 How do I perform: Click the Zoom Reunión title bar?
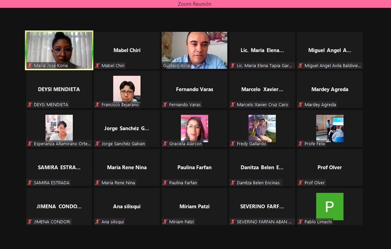(x=195, y=4)
